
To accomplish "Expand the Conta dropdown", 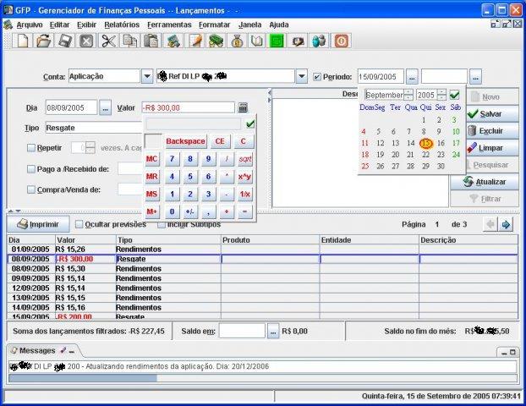I will point(147,76).
